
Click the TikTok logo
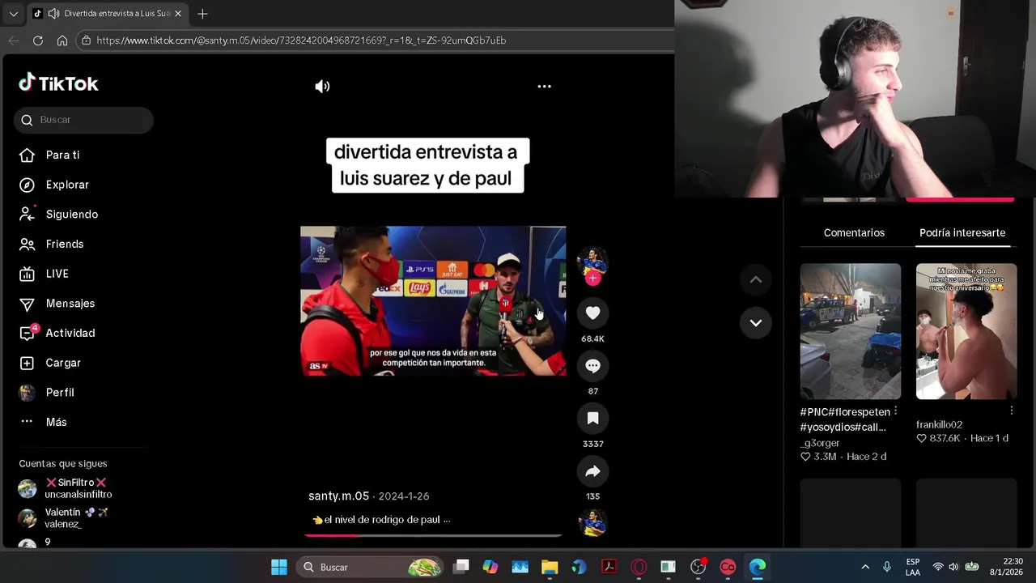click(58, 83)
